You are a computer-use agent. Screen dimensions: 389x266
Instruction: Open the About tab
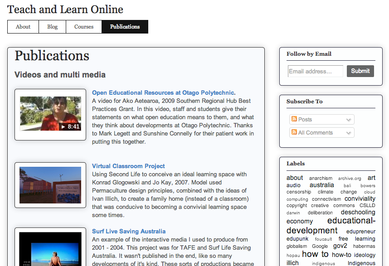click(23, 27)
